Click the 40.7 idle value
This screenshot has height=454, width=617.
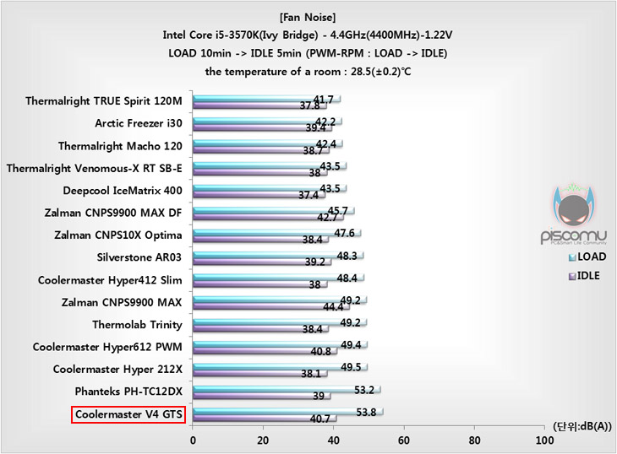pyautogui.click(x=320, y=419)
